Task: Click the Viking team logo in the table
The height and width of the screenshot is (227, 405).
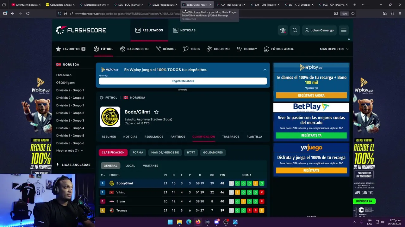Action: [112, 192]
